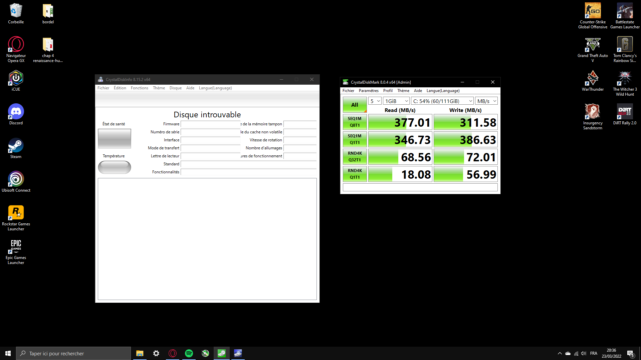Open Discord desktop icon
Image resolution: width=641 pixels, height=360 pixels.
click(x=16, y=114)
